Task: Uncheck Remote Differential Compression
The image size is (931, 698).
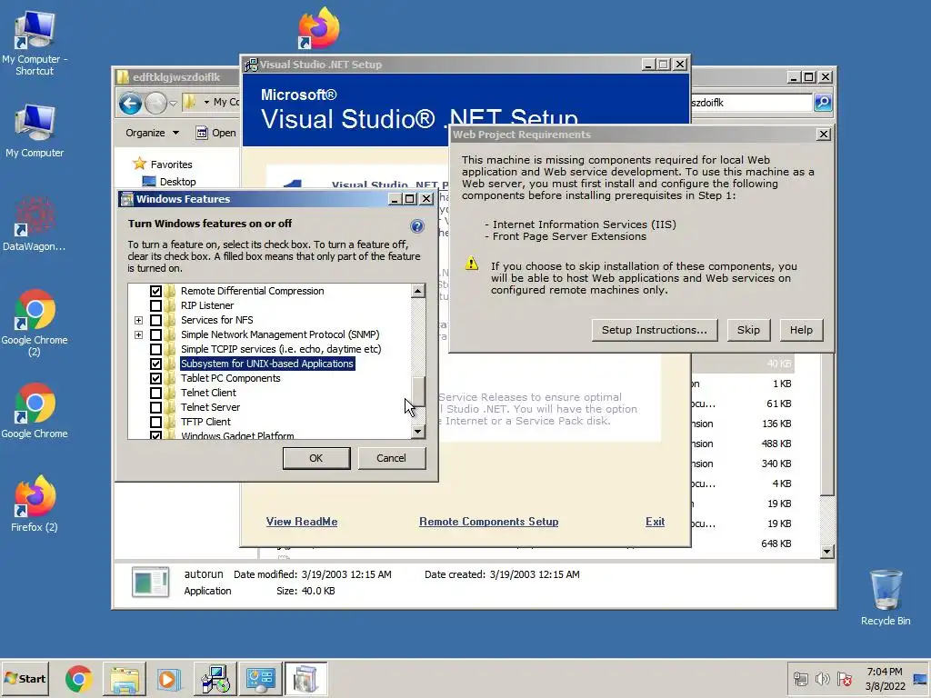Action: [155, 291]
